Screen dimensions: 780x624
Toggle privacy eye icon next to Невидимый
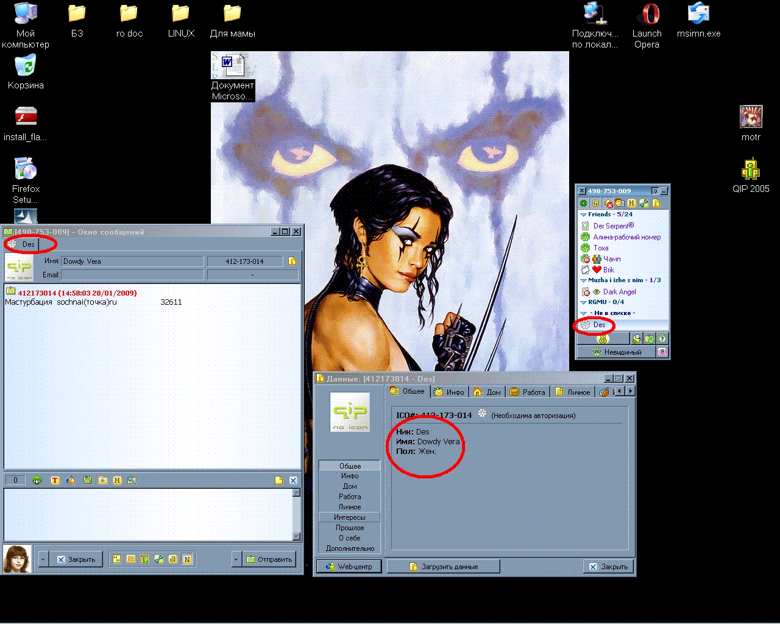(x=662, y=352)
